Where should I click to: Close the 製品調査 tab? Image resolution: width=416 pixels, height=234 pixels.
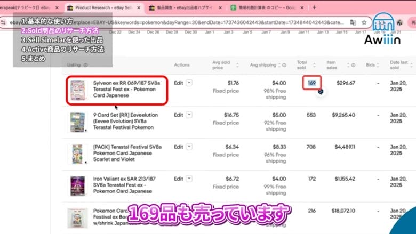(220, 7)
